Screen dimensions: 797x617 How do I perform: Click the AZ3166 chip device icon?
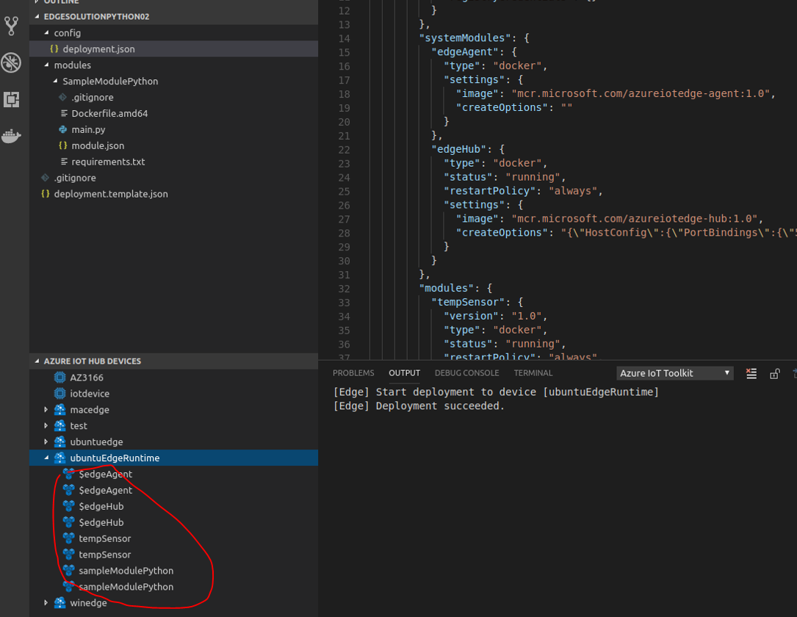pyautogui.click(x=60, y=378)
